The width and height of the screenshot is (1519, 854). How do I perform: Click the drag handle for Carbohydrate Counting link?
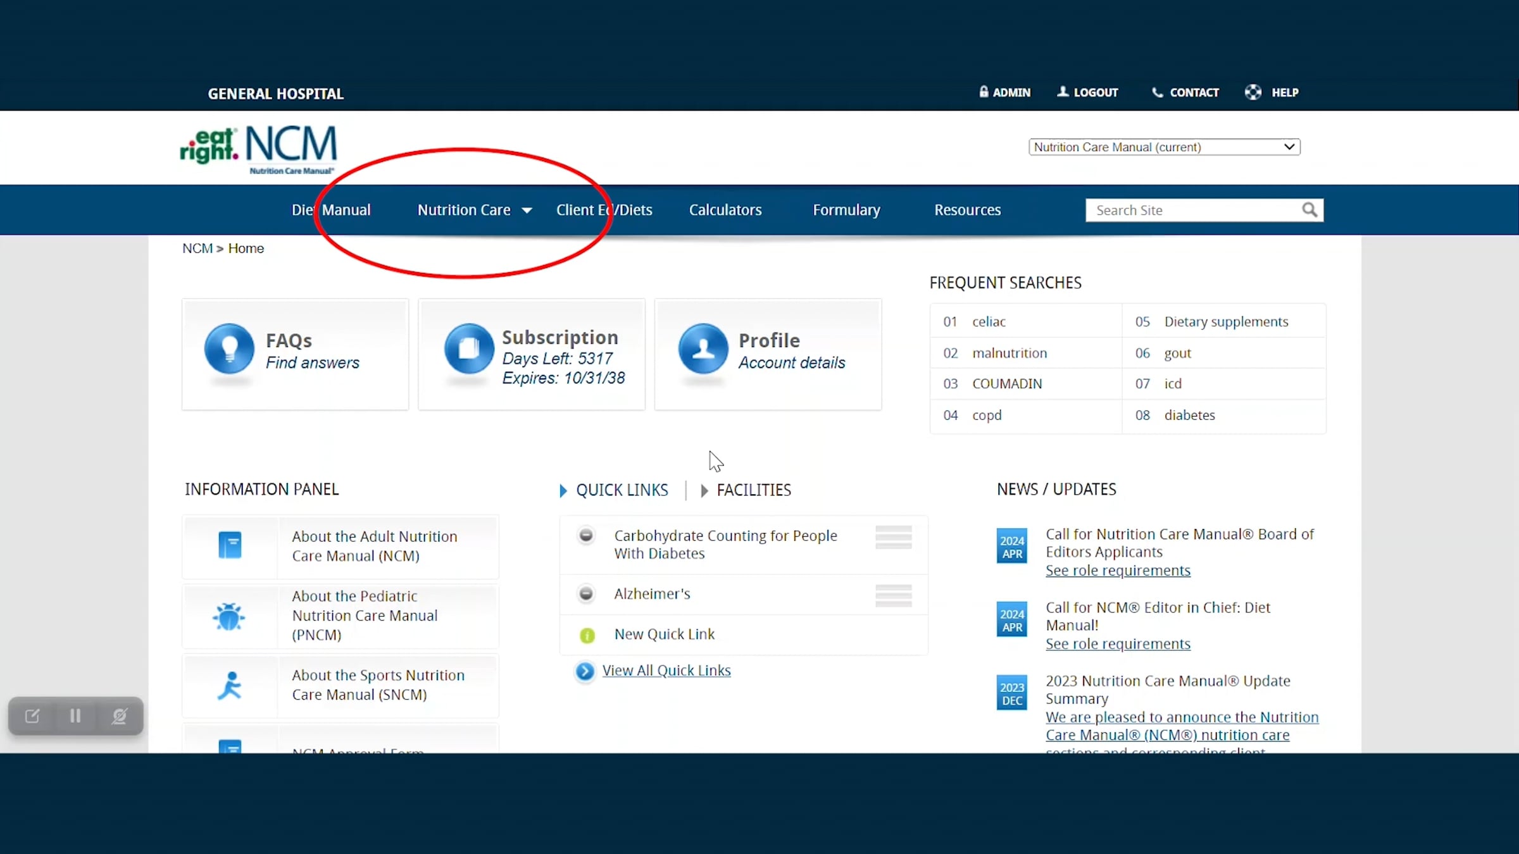894,538
